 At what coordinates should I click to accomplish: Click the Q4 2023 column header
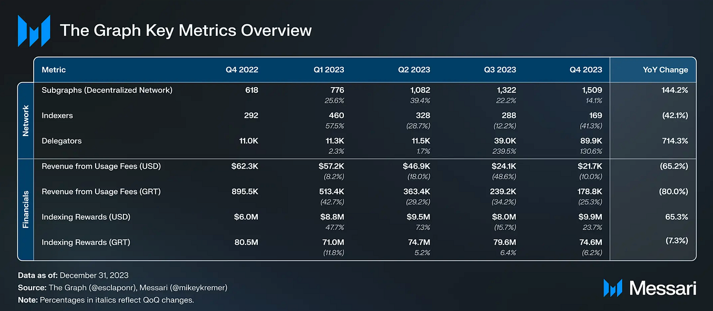pyautogui.click(x=585, y=69)
